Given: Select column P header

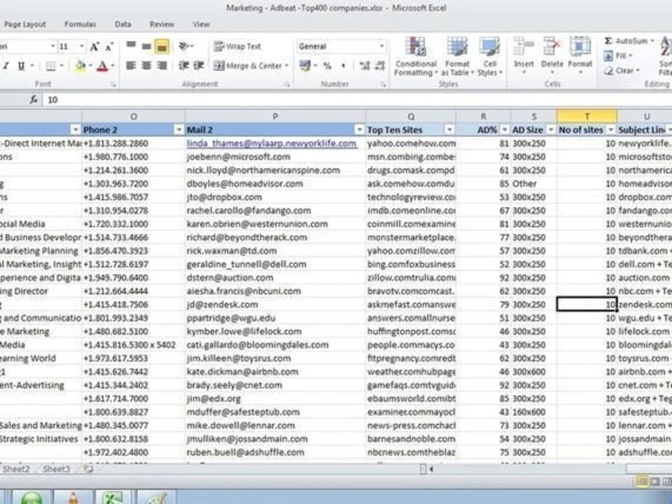Looking at the screenshot, I should coord(275,116).
